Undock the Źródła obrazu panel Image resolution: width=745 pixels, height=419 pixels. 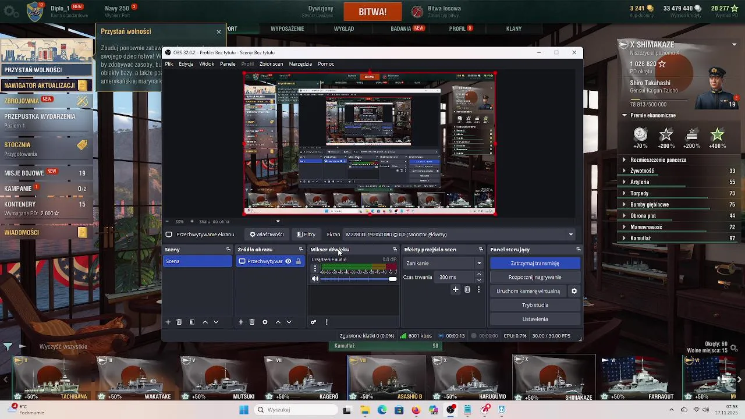tap(301, 250)
